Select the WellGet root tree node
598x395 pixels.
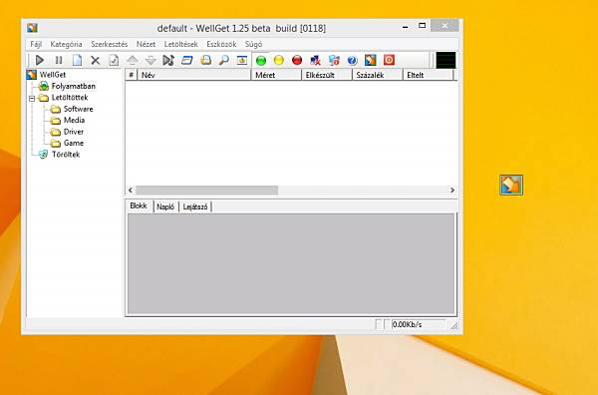tap(53, 75)
